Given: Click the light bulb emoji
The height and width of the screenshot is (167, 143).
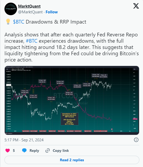Looking at the screenshot, I should 8,22.
